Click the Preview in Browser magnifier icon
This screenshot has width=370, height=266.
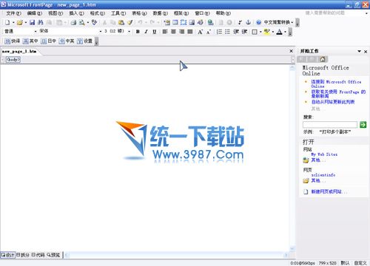81,22
